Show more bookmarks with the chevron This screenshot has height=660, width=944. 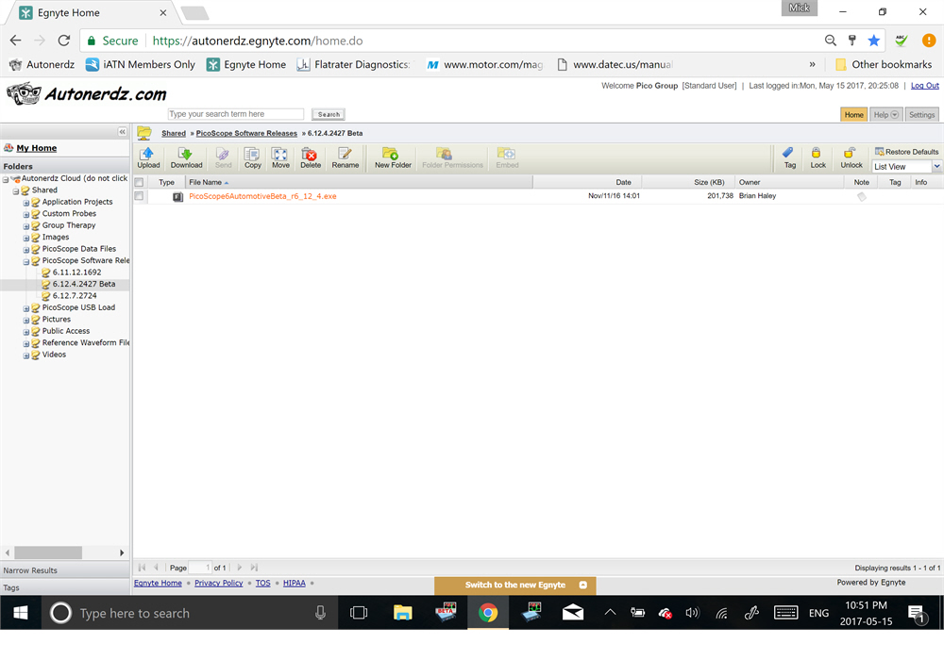coord(812,64)
